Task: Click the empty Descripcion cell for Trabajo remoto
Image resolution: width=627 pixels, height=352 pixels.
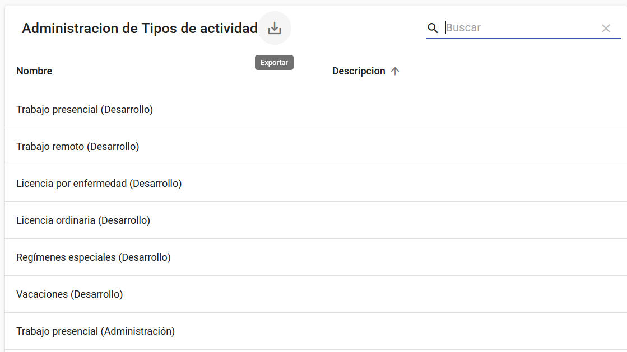Action: [x=448, y=147]
